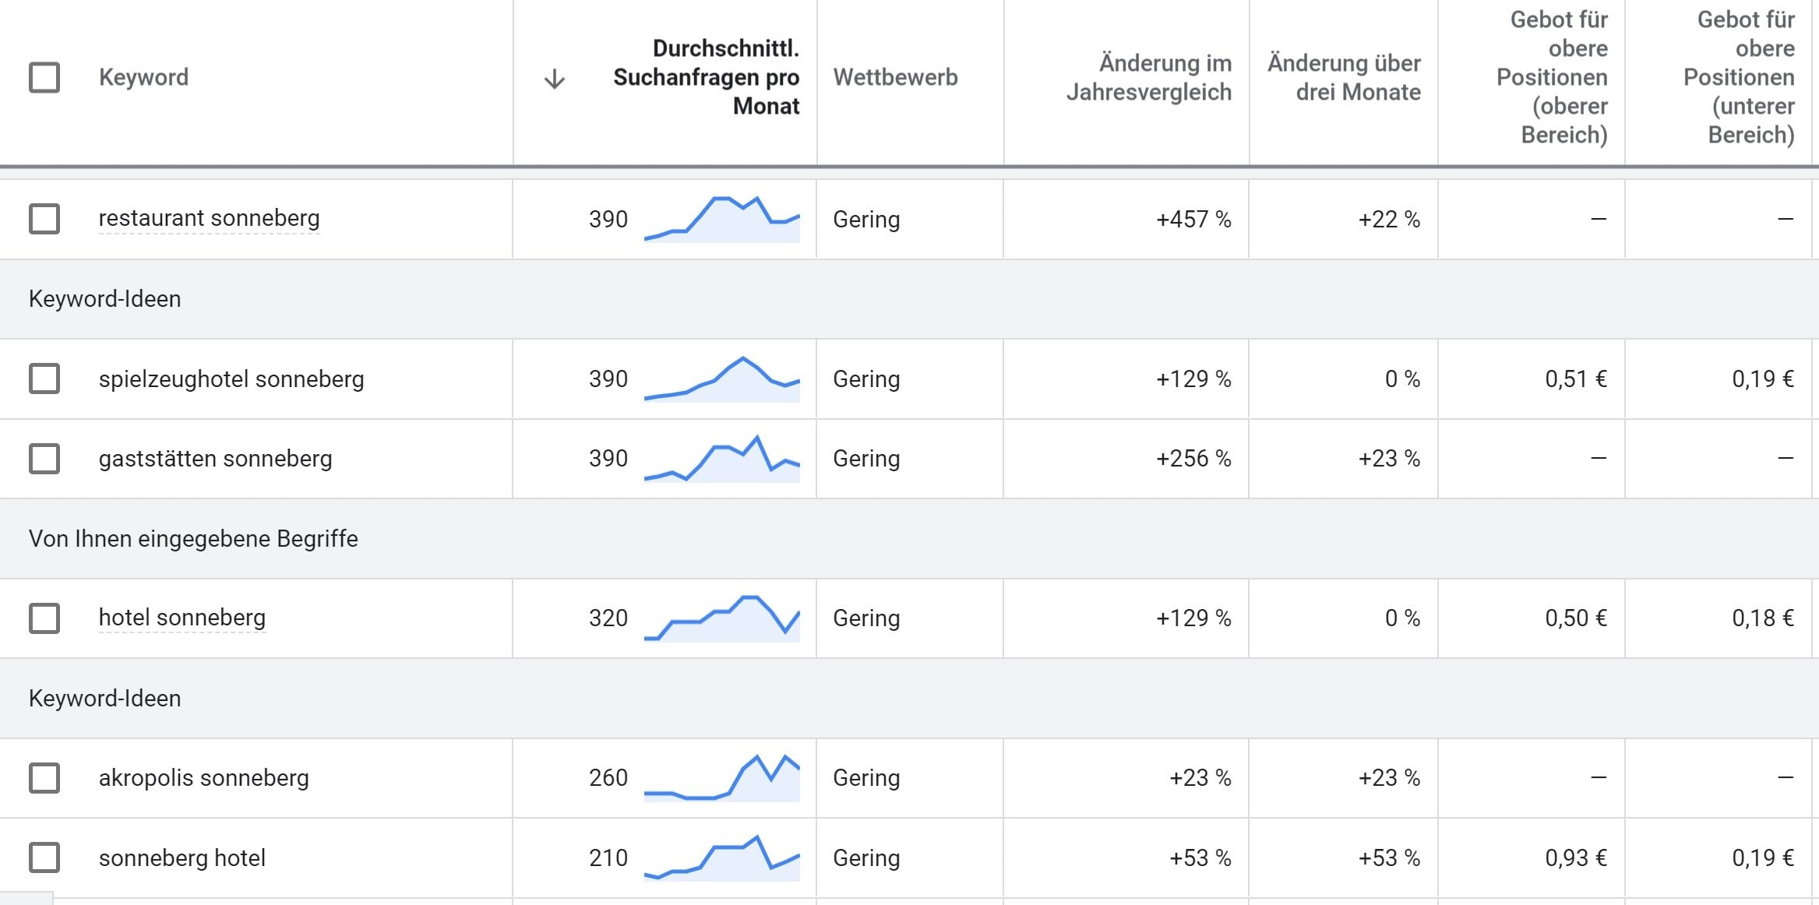Open trend sparkline for sonneberg hotel
Image resolution: width=1819 pixels, height=905 pixels.
pos(722,857)
